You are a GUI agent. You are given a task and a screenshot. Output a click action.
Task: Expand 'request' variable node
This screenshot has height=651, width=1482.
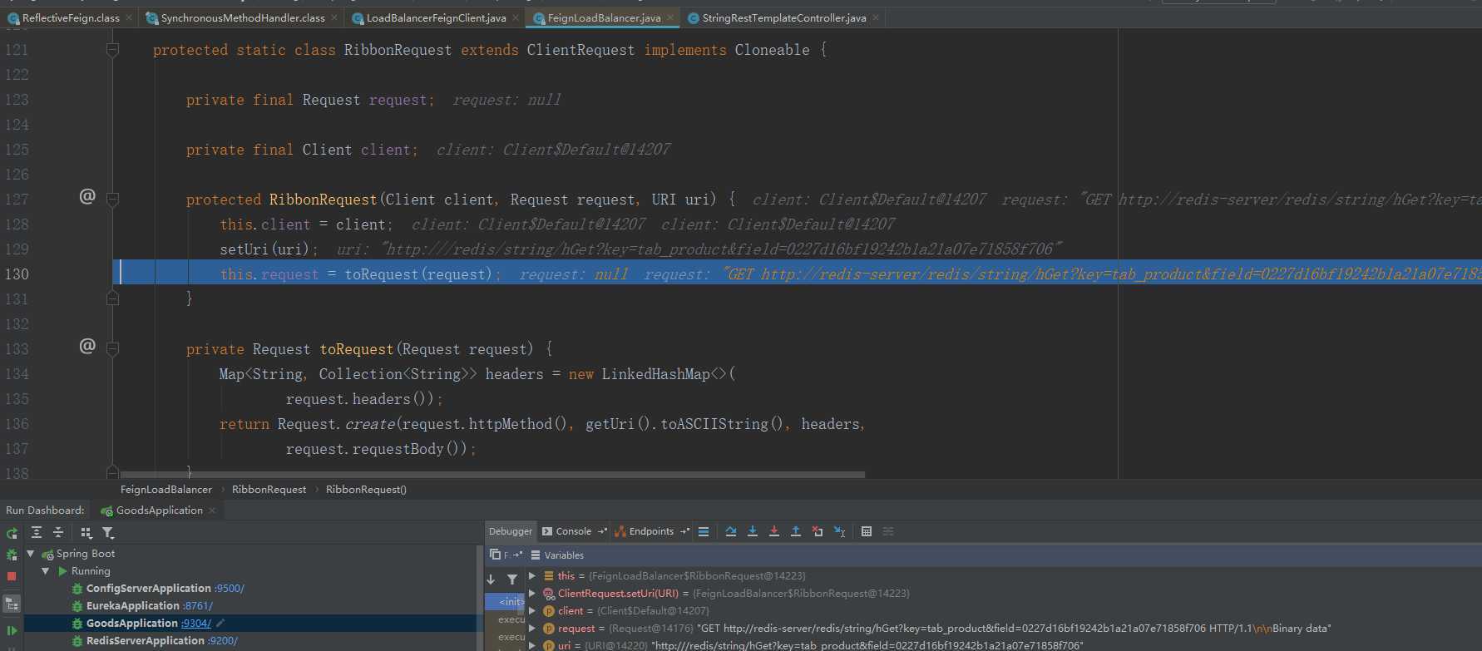tap(532, 628)
